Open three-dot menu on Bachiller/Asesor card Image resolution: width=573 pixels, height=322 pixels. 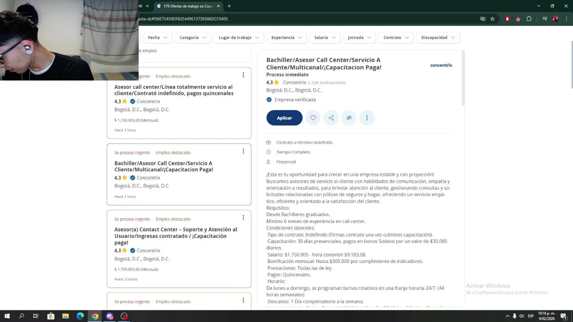tap(243, 151)
